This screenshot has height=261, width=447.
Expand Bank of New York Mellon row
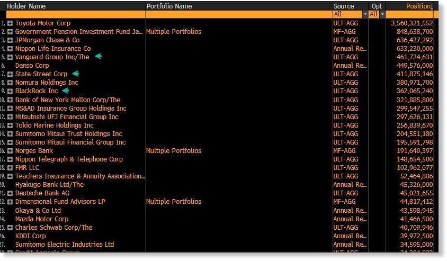(x=10, y=100)
